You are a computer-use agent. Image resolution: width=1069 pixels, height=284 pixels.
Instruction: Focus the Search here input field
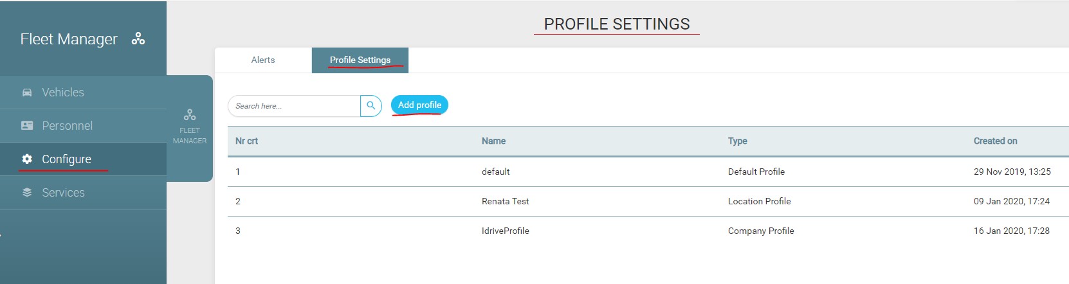tap(294, 106)
